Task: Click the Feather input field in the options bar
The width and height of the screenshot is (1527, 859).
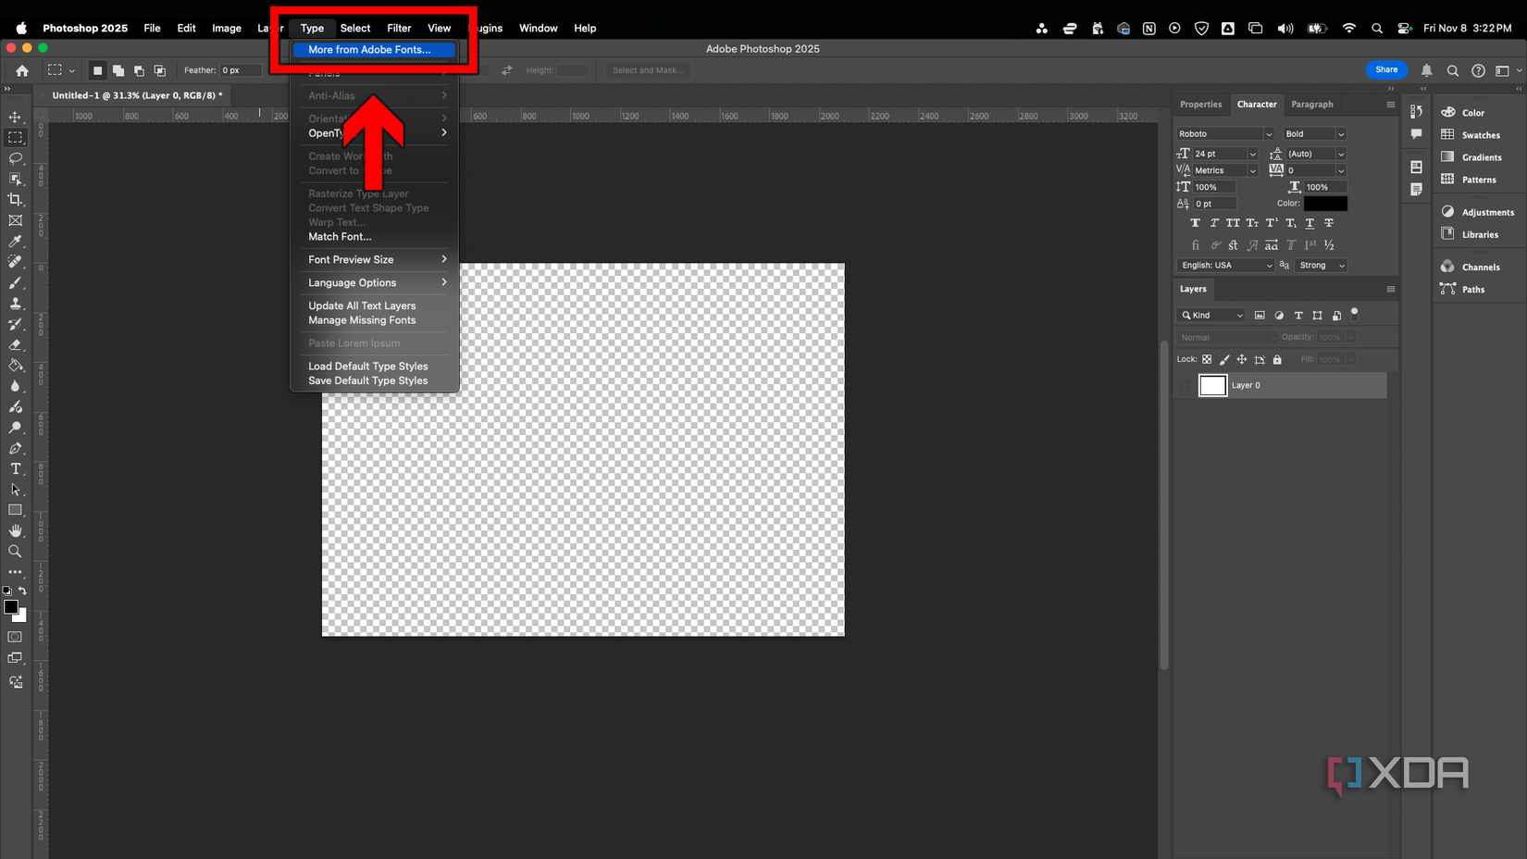Action: [242, 69]
